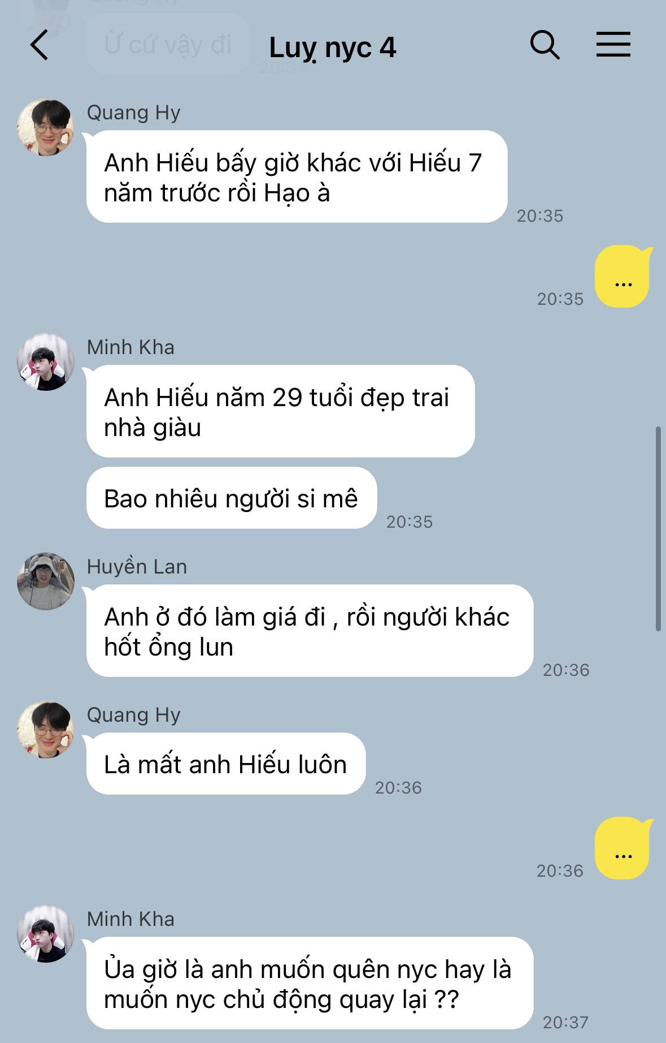Image resolution: width=666 pixels, height=1043 pixels.
Task: Open the hamburger menu icon
Action: (613, 44)
